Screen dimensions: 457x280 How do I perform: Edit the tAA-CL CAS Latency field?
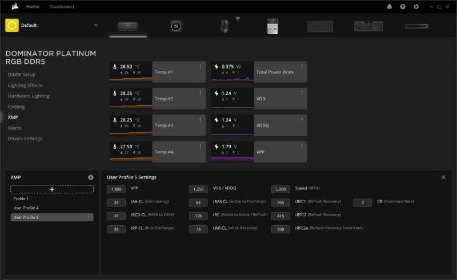coord(116,202)
